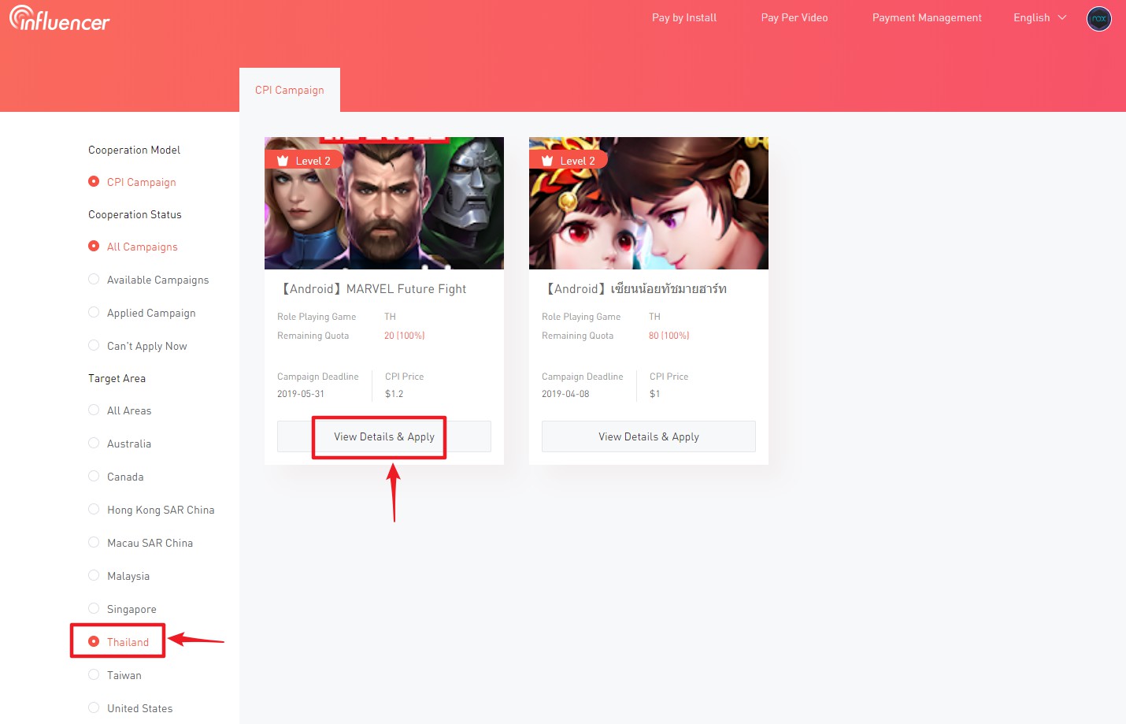Open the user profile avatar

[x=1098, y=18]
